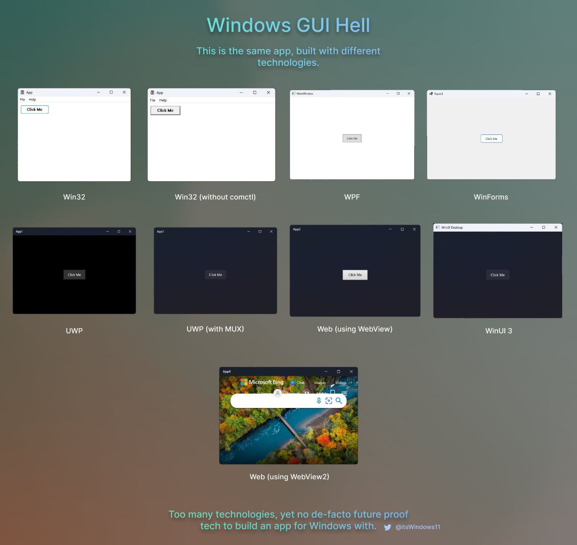Maximize the WinUI Desktop window
577x545 pixels.
544,227
